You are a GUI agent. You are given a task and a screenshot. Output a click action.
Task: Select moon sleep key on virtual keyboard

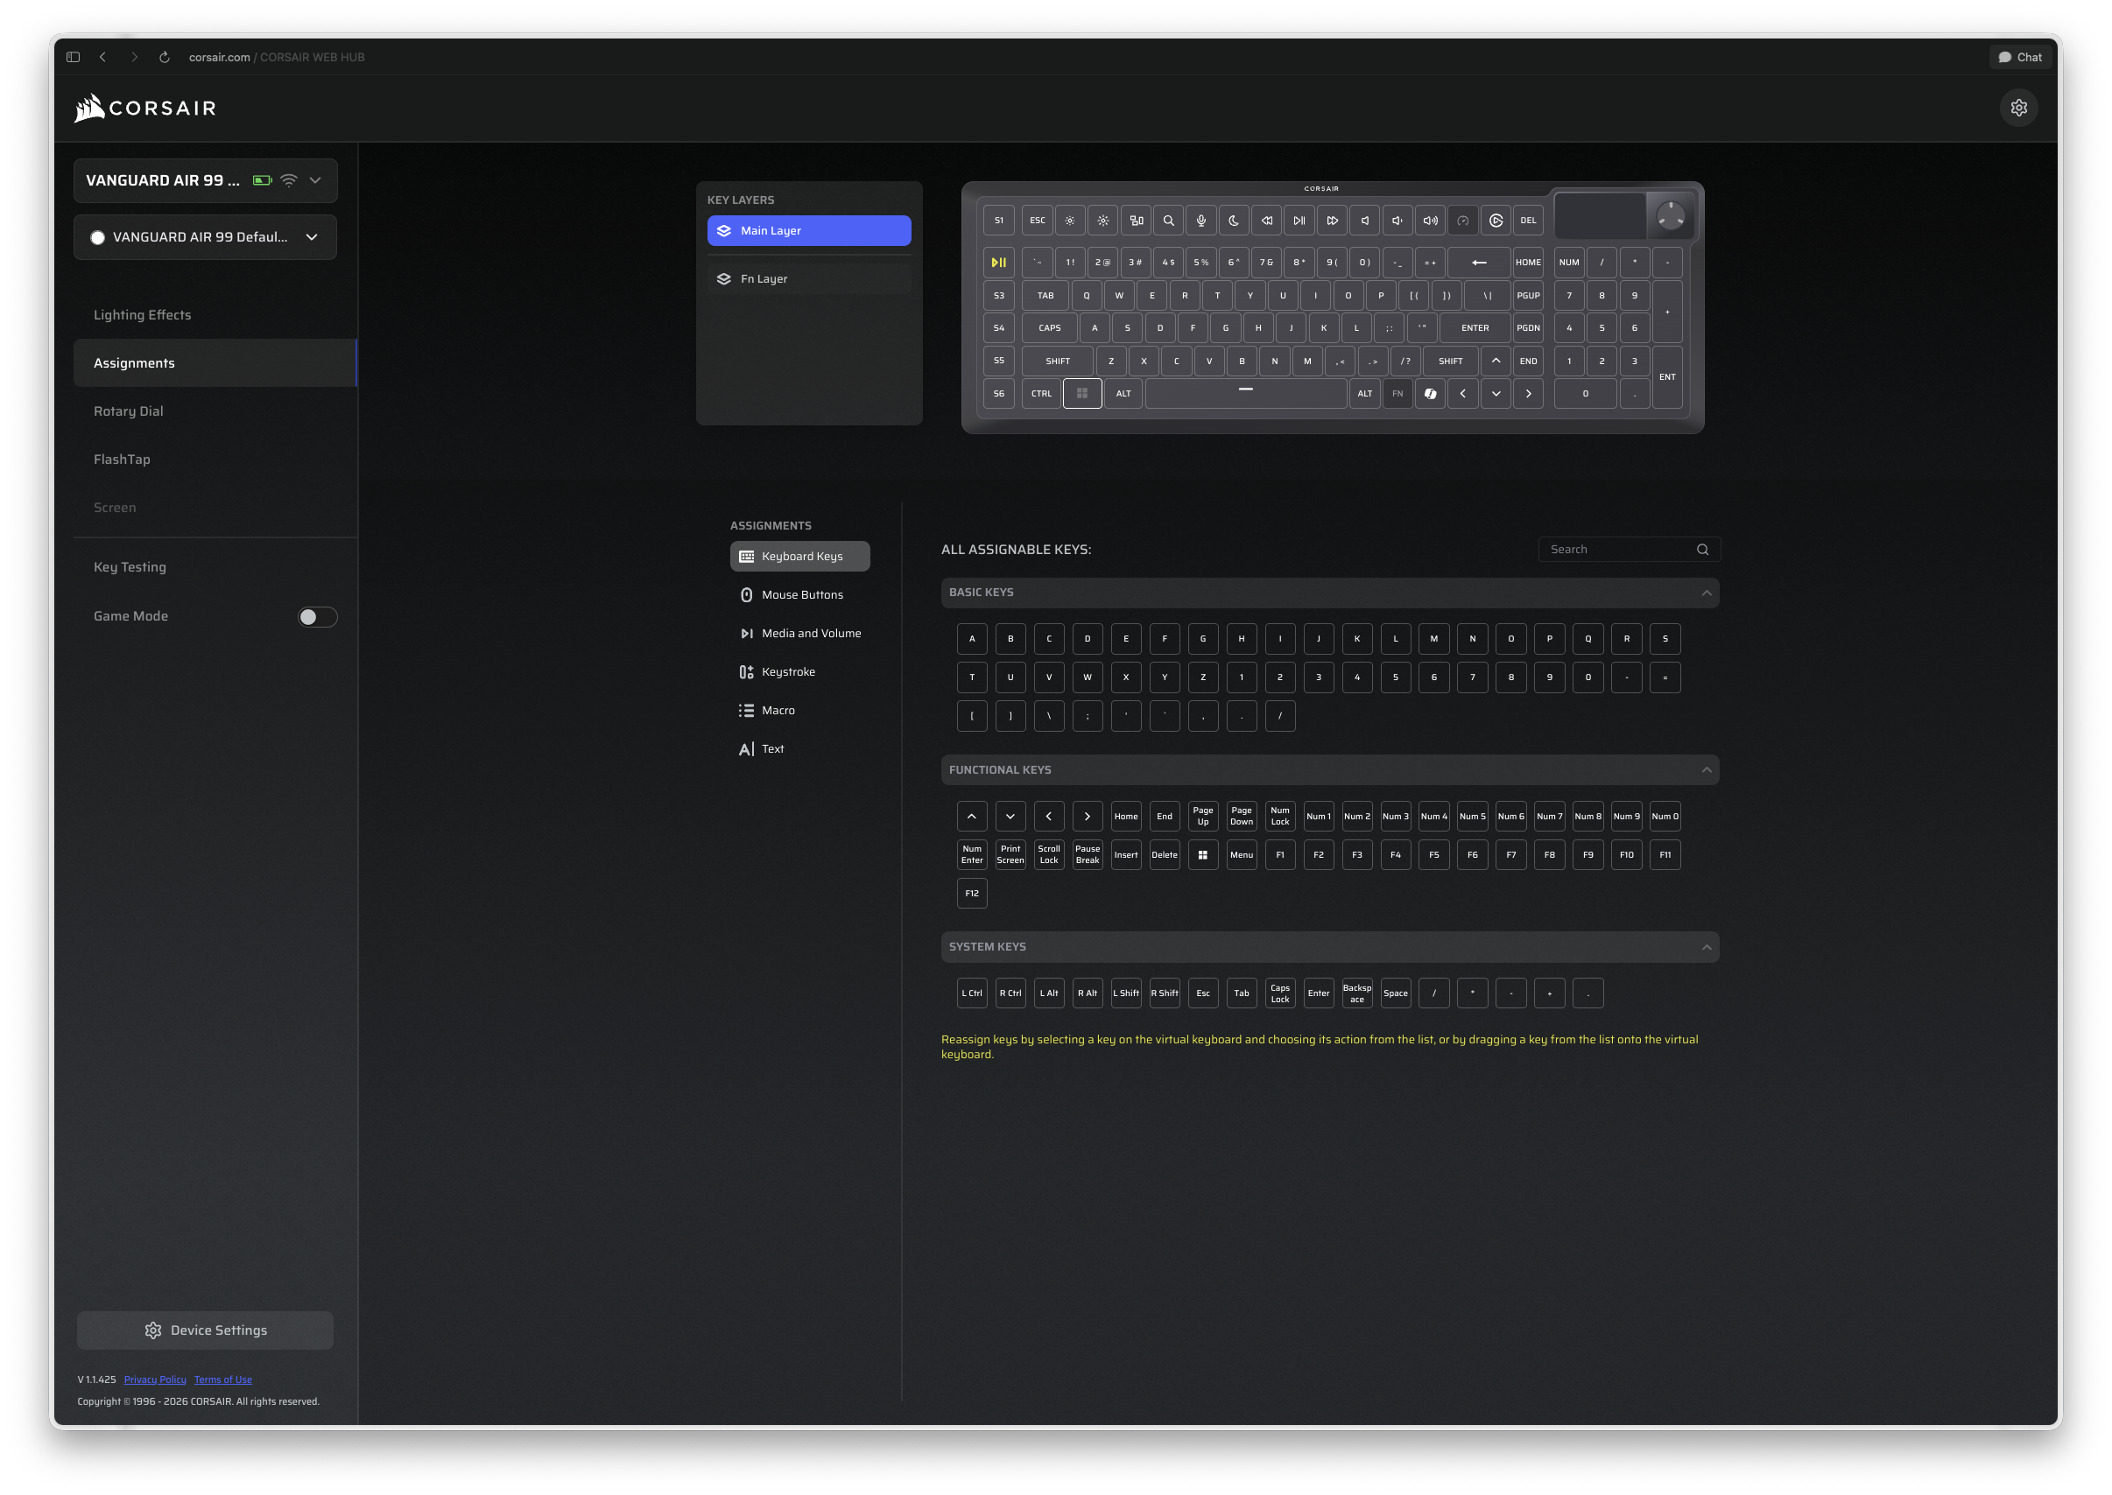[x=1234, y=221]
